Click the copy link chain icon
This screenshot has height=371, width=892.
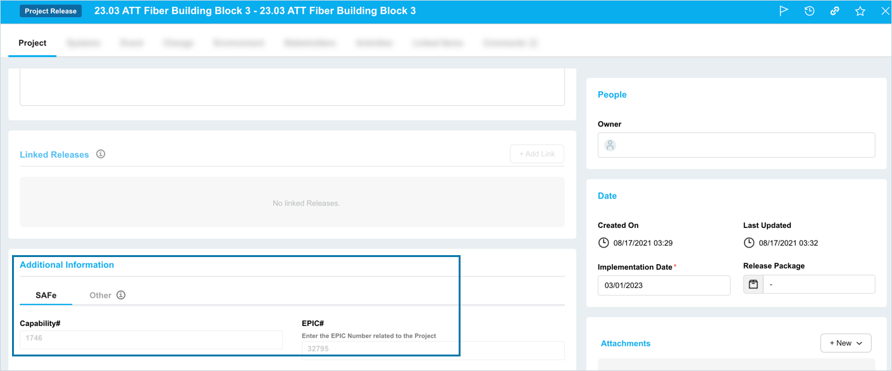834,11
